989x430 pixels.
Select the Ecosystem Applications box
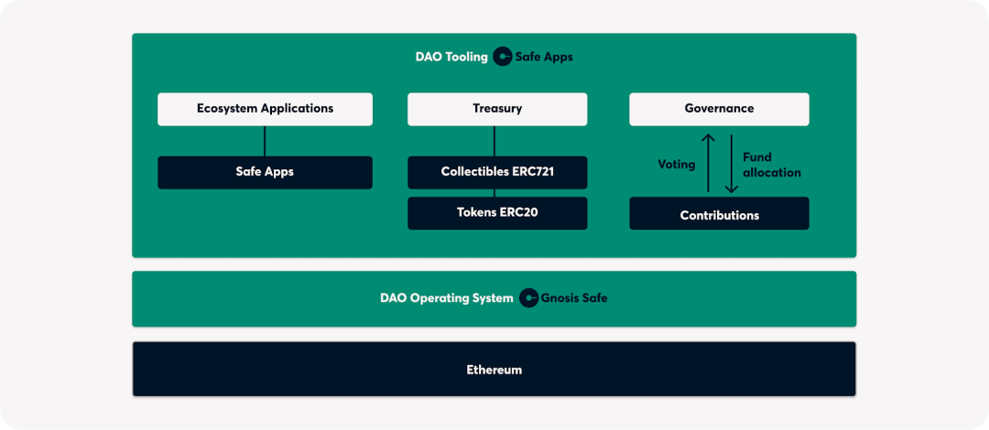pos(265,109)
